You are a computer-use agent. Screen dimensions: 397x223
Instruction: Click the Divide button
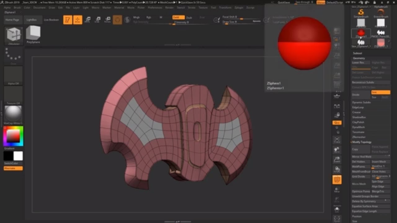coord(361,95)
